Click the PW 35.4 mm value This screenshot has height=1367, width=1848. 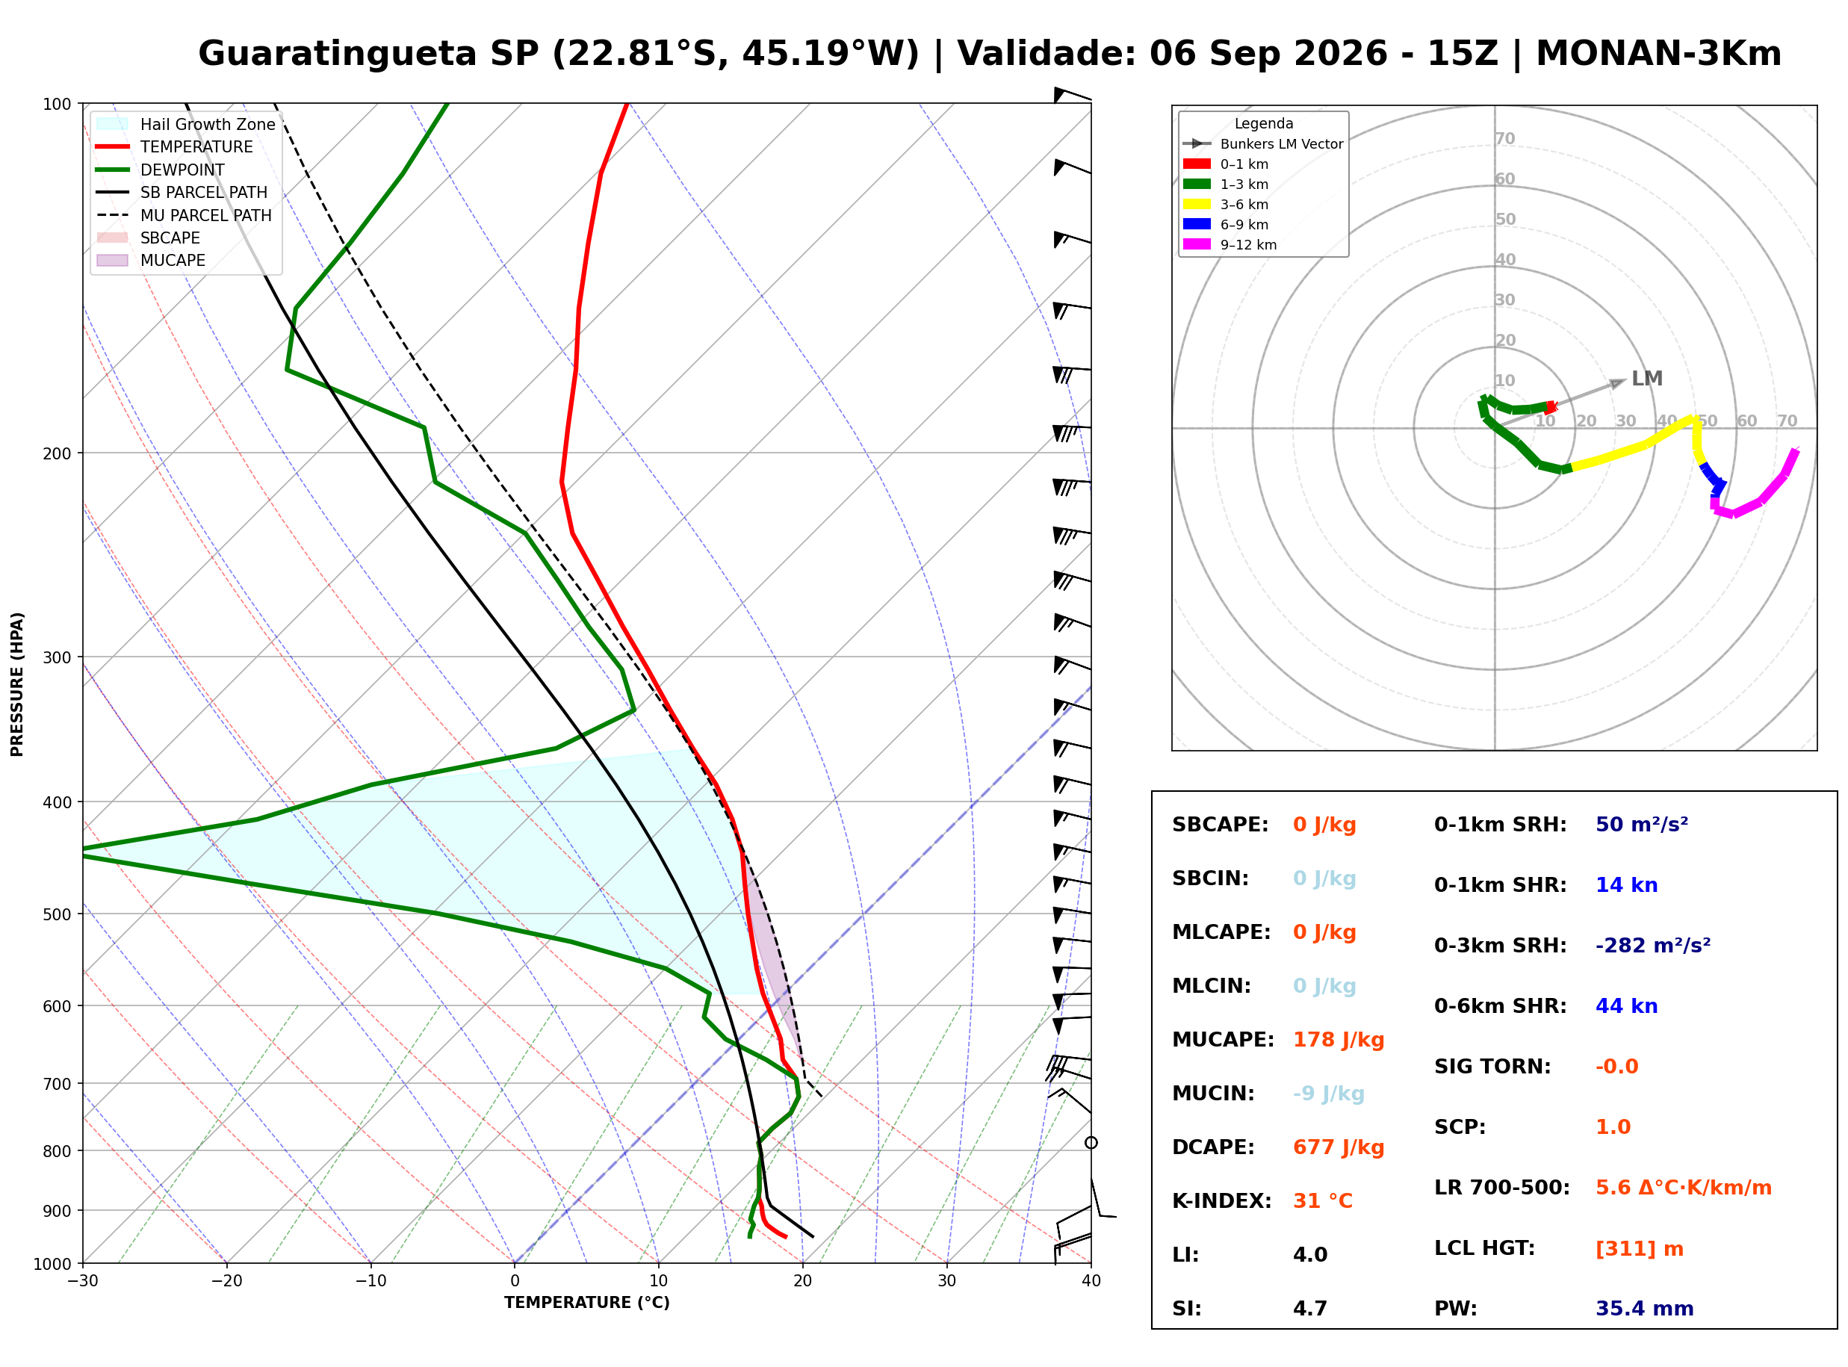1645,1309
